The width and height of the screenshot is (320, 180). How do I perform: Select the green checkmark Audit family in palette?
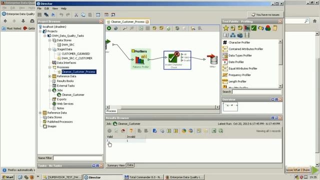[x=253, y=28]
